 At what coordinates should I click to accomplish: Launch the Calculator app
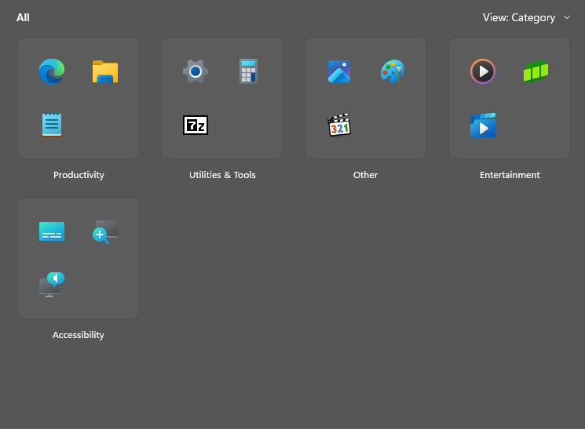tap(248, 72)
